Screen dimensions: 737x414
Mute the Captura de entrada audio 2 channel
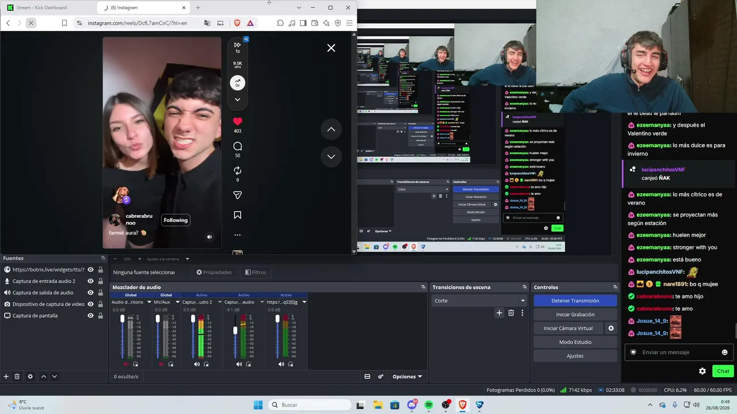(x=197, y=364)
